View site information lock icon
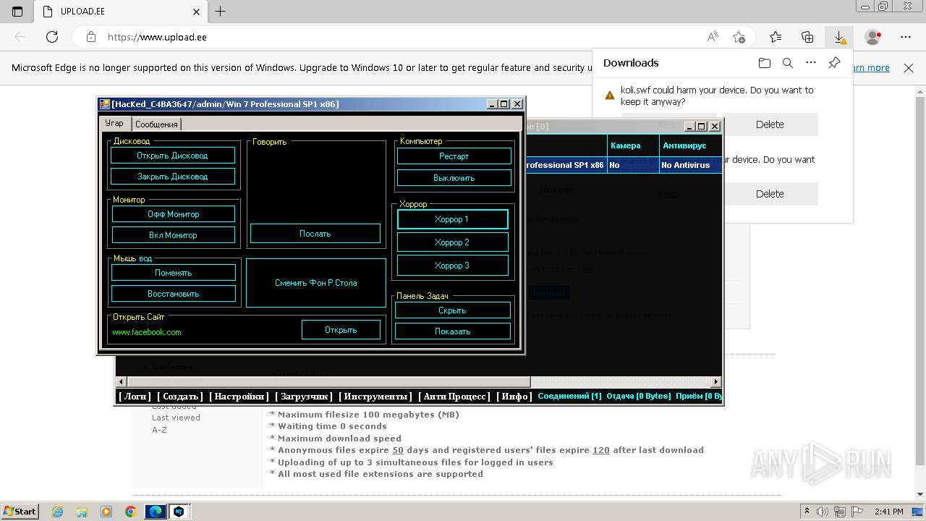The width and height of the screenshot is (926, 521). pos(90,37)
